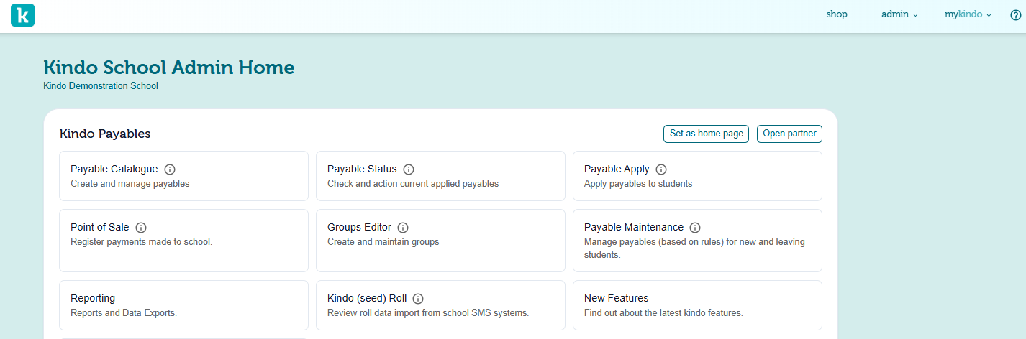Open the help question mark icon

1015,15
